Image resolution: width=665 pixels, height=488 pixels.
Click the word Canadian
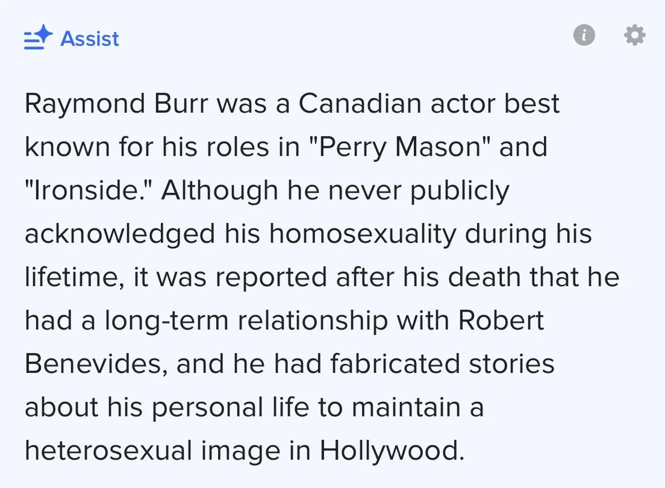click(360, 104)
